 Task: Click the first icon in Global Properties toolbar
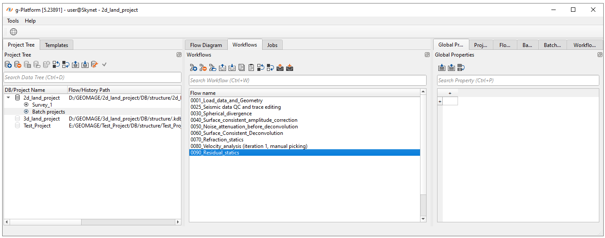442,67
